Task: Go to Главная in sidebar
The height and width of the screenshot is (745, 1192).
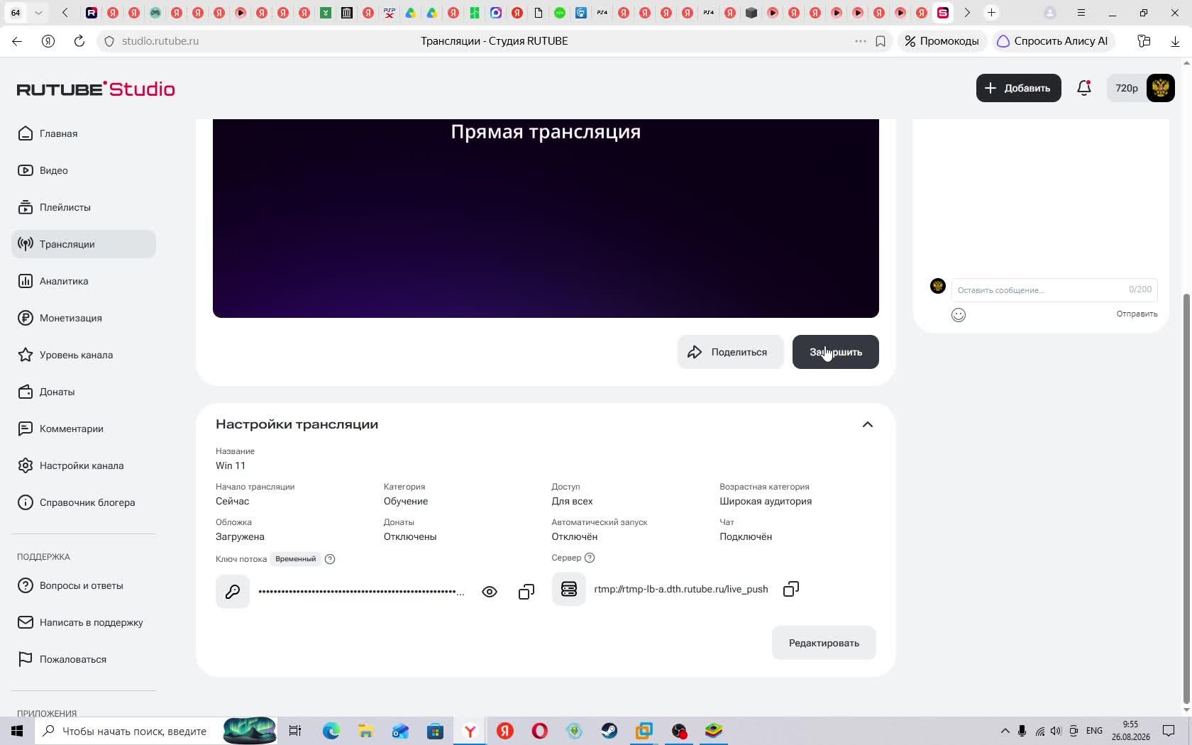Action: (84, 133)
